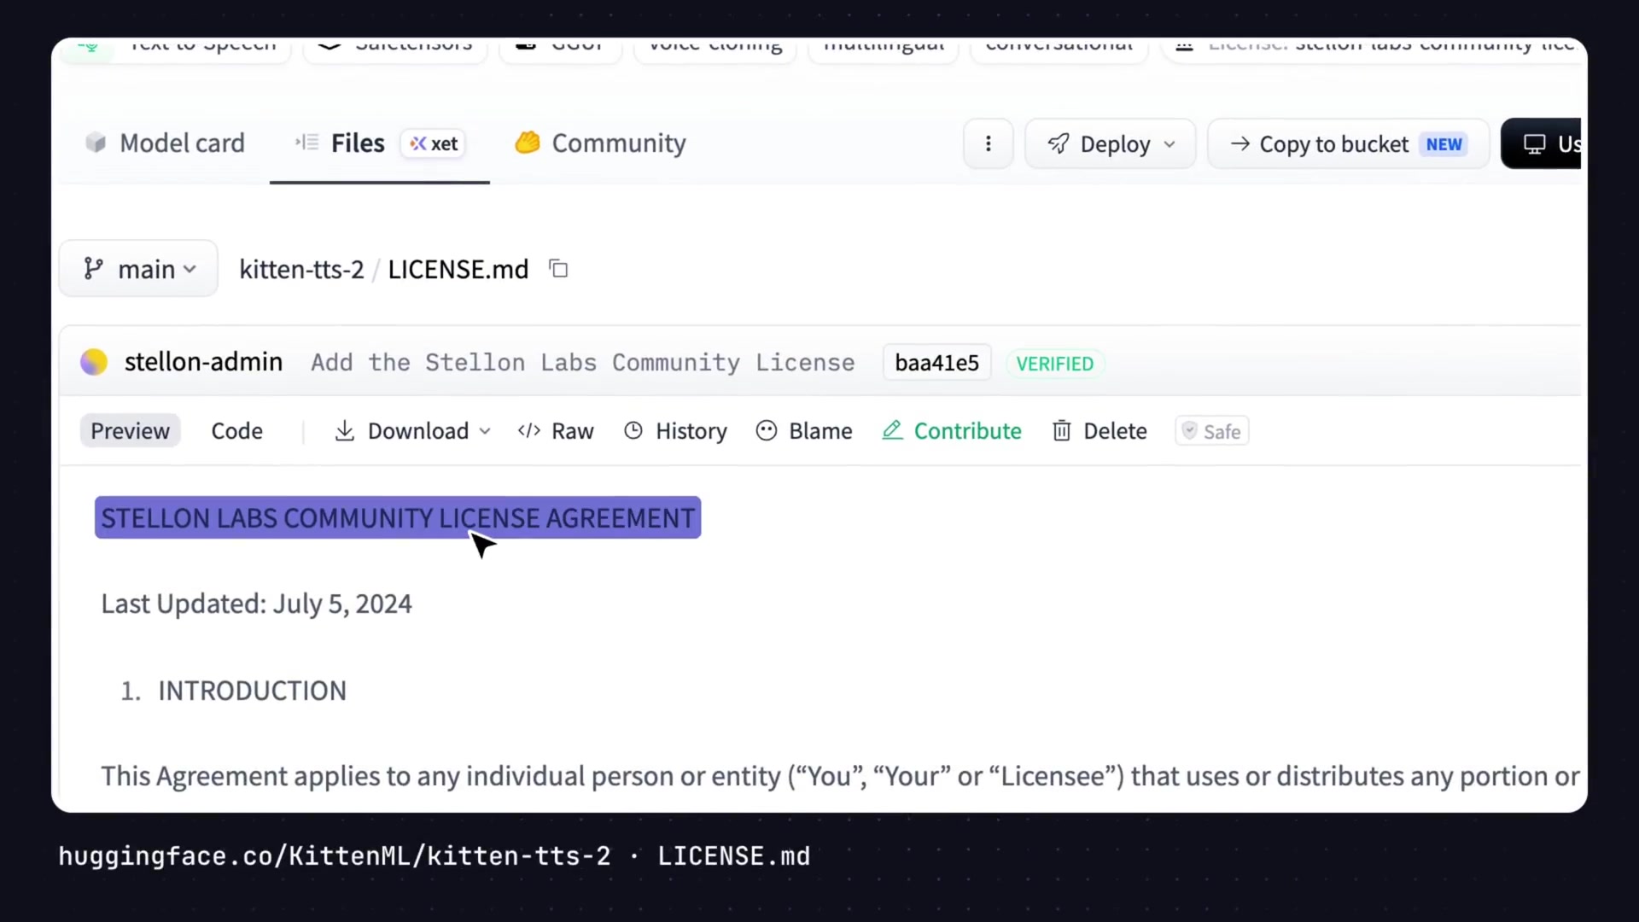
Task: Click the VERIFIED badge
Action: click(x=1055, y=364)
